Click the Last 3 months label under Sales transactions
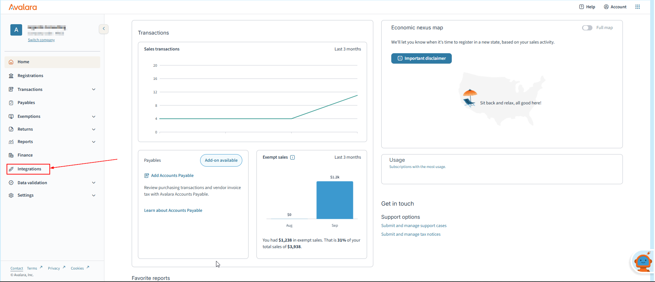Image resolution: width=655 pixels, height=282 pixels. click(x=348, y=49)
